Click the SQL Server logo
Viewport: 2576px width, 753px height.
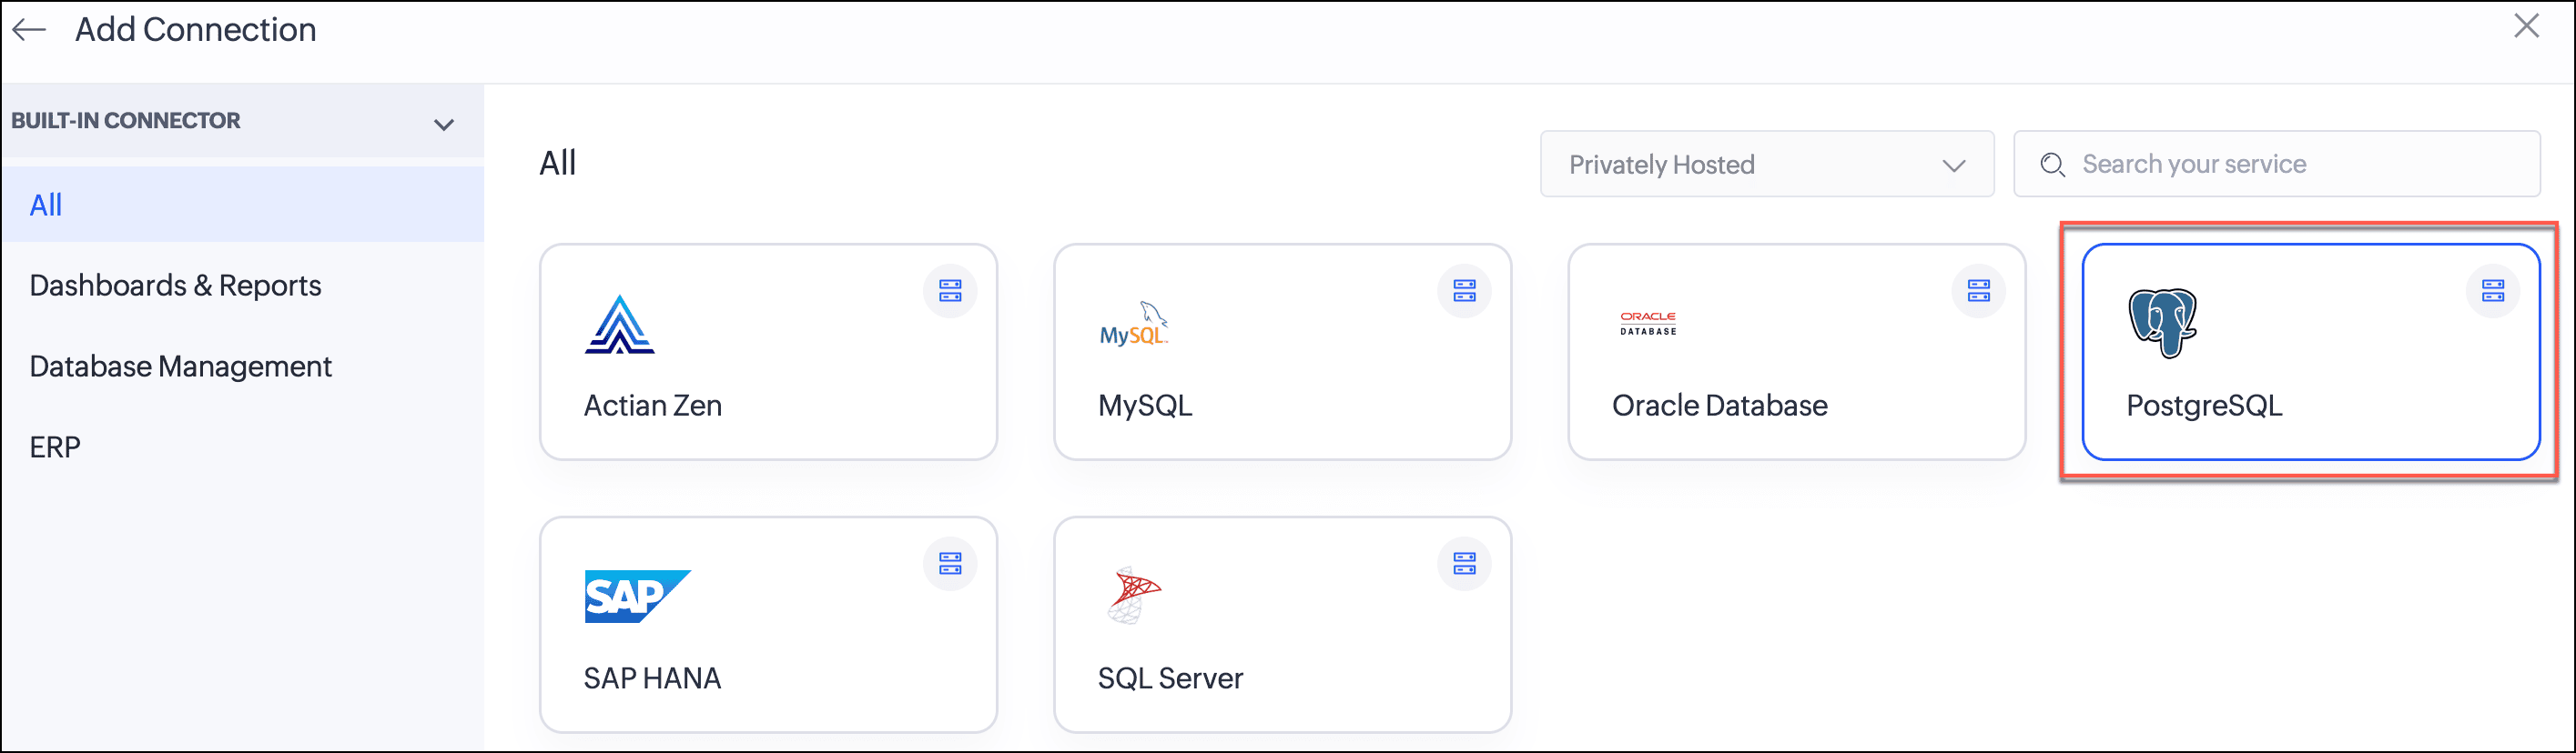1134,595
